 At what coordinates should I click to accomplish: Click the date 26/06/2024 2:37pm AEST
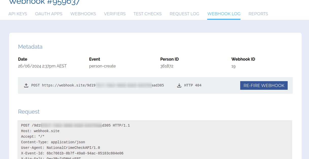point(42,66)
